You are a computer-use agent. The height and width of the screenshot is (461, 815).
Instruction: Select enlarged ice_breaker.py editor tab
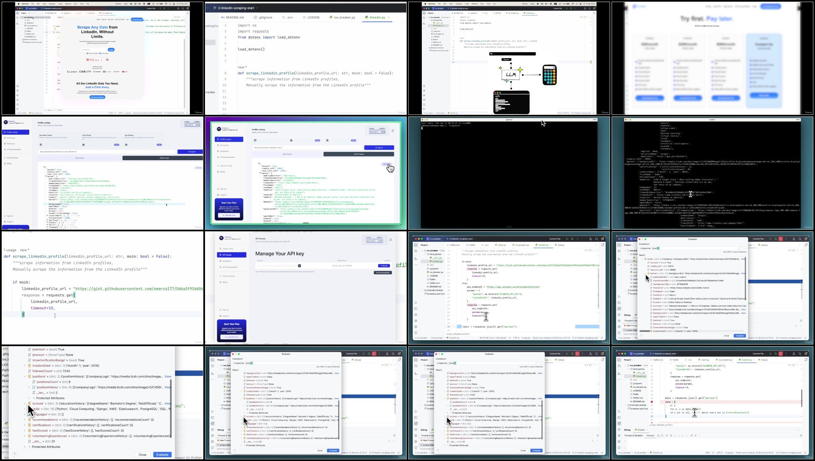pyautogui.click(x=342, y=17)
